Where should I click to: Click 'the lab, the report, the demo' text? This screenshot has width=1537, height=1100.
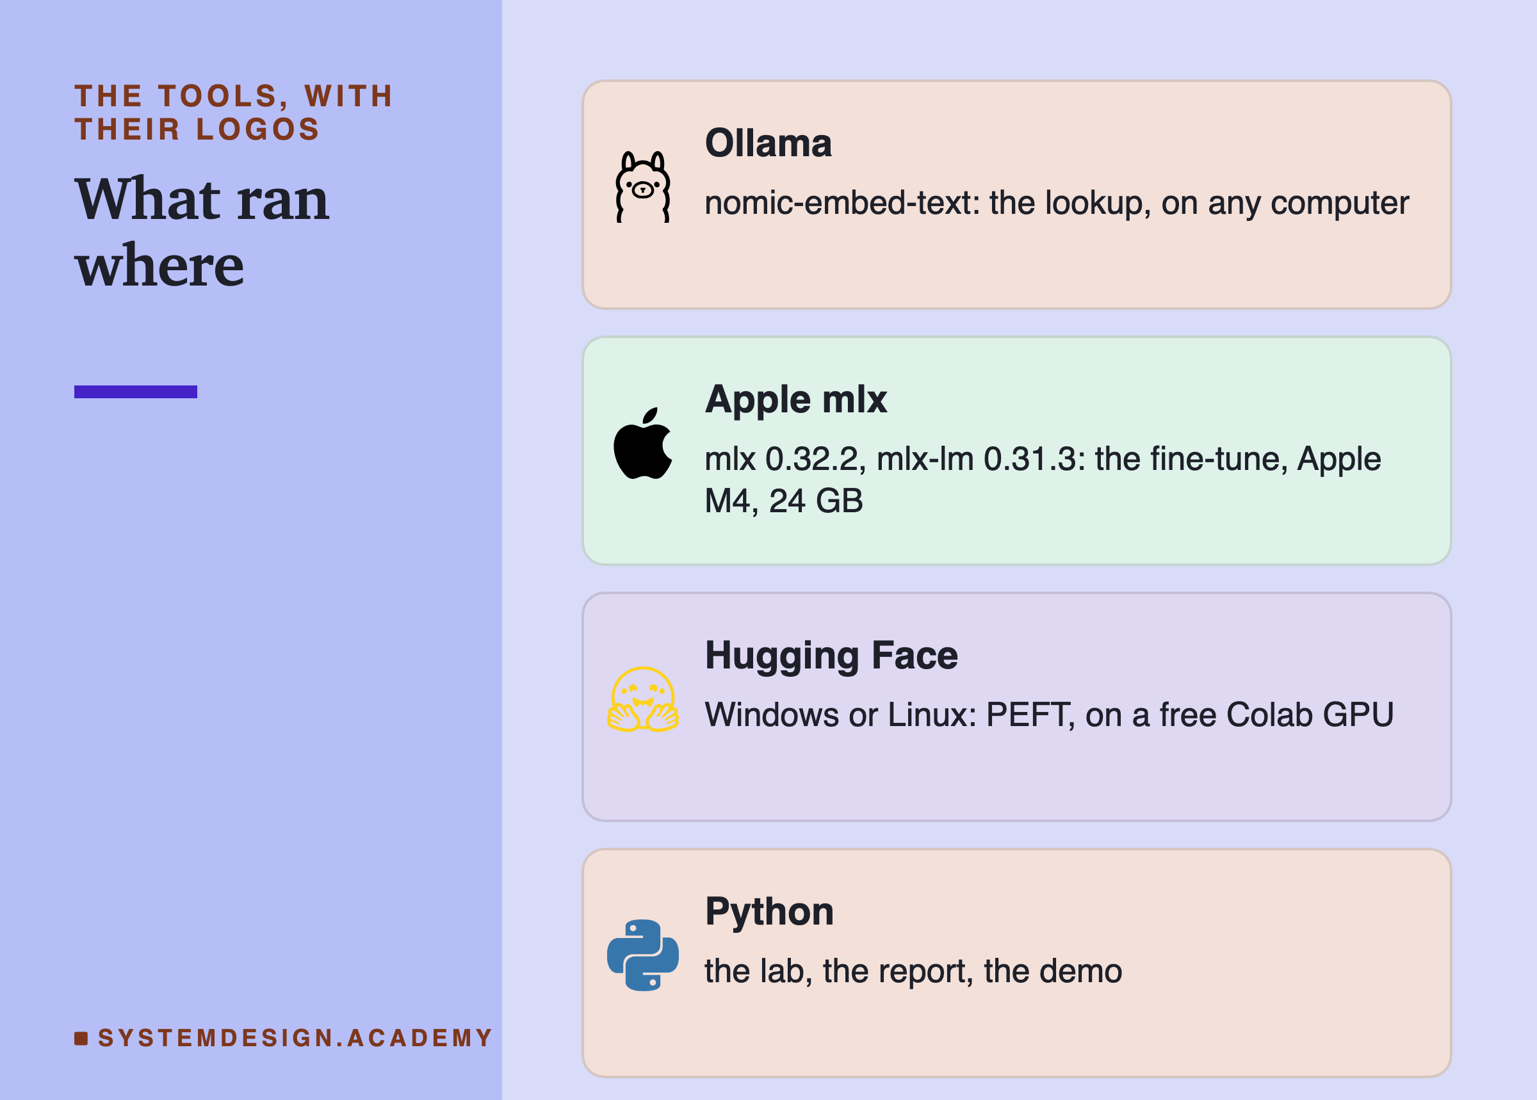pos(913,971)
